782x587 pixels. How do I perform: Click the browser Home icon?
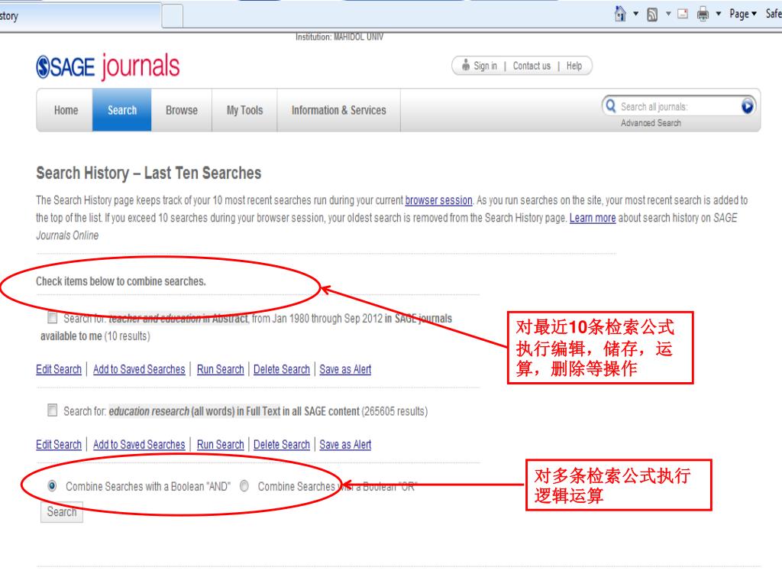(620, 14)
